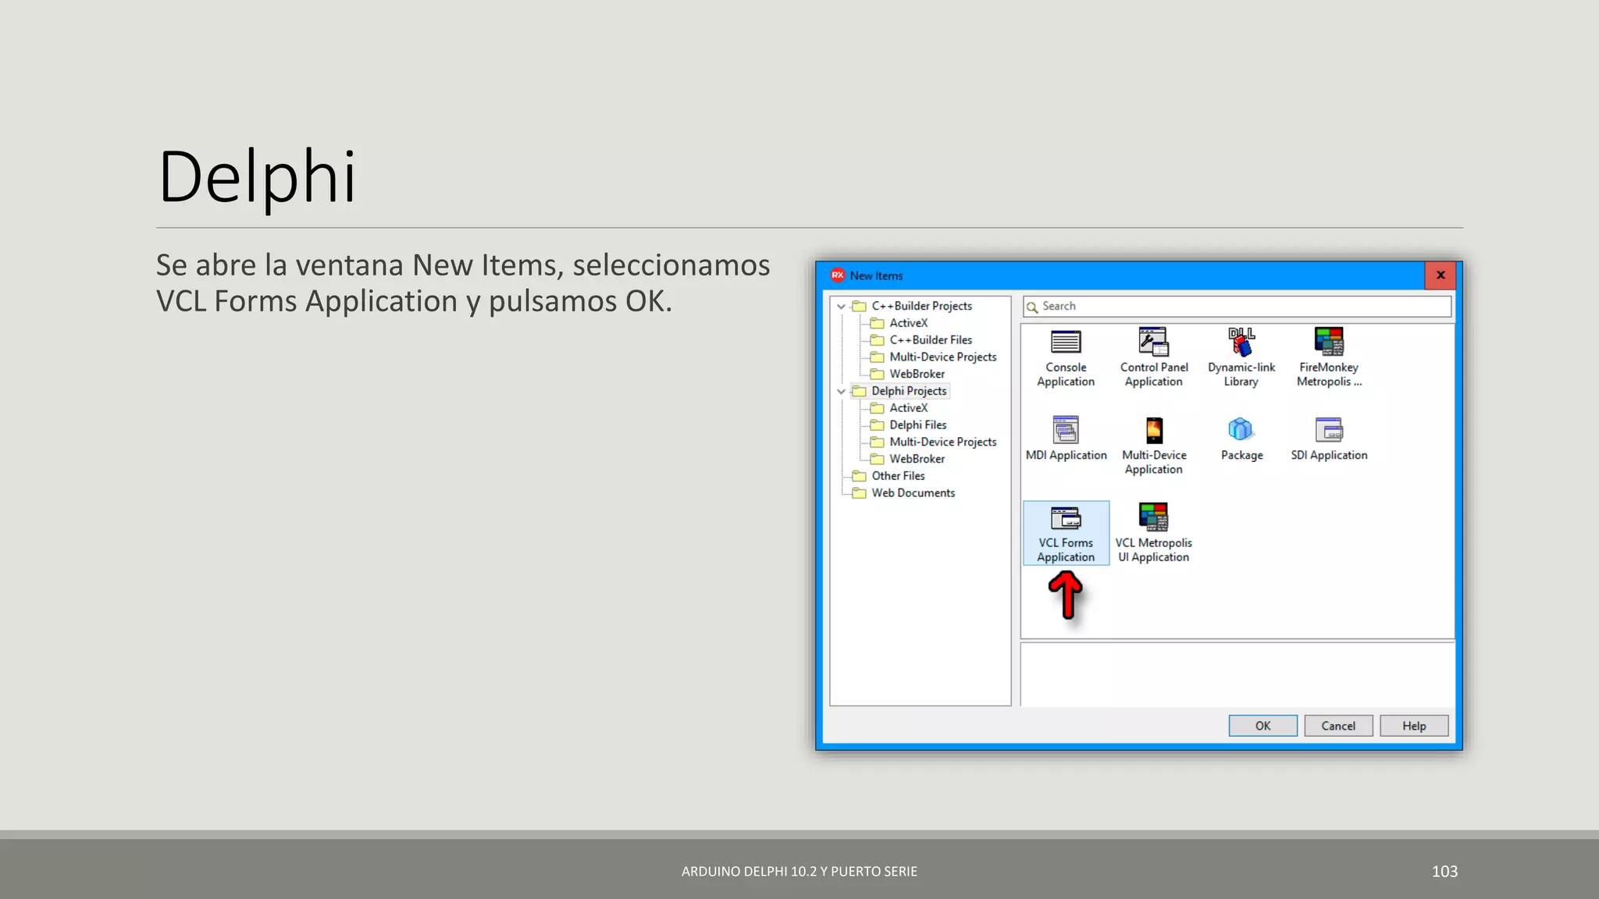This screenshot has height=899, width=1599.
Task: Select Multi-Device Projects under Delphi Projects
Action: tap(934, 442)
